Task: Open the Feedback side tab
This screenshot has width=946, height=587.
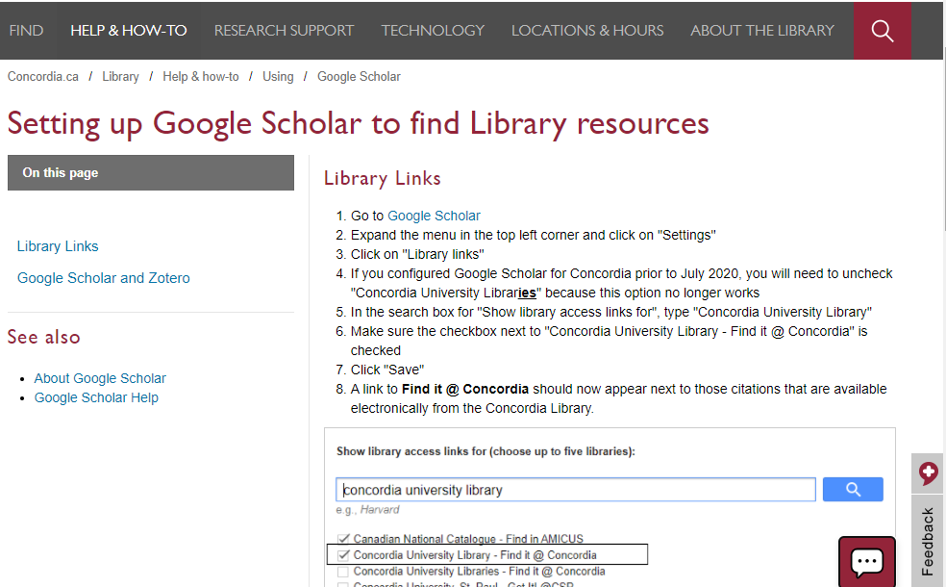Action: click(x=928, y=541)
